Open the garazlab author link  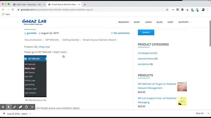32,33
